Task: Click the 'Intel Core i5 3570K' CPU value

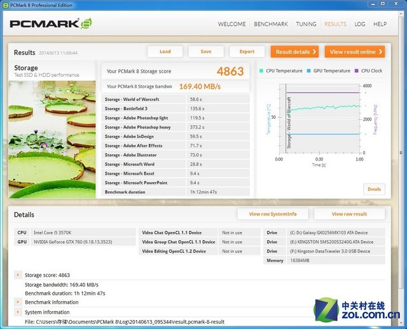Action: (x=52, y=232)
